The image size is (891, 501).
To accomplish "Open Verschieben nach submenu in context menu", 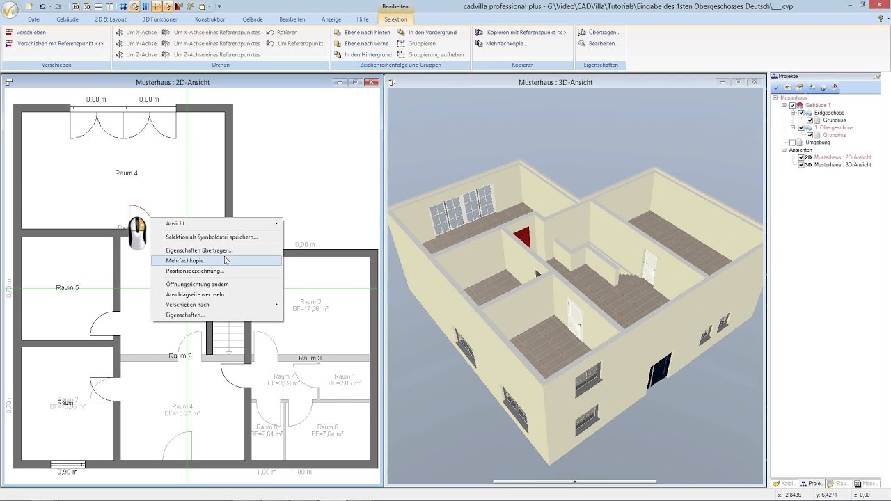I will [x=216, y=305].
